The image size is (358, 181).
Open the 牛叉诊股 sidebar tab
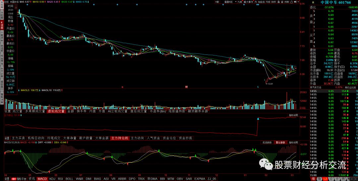click(x=2, y=72)
